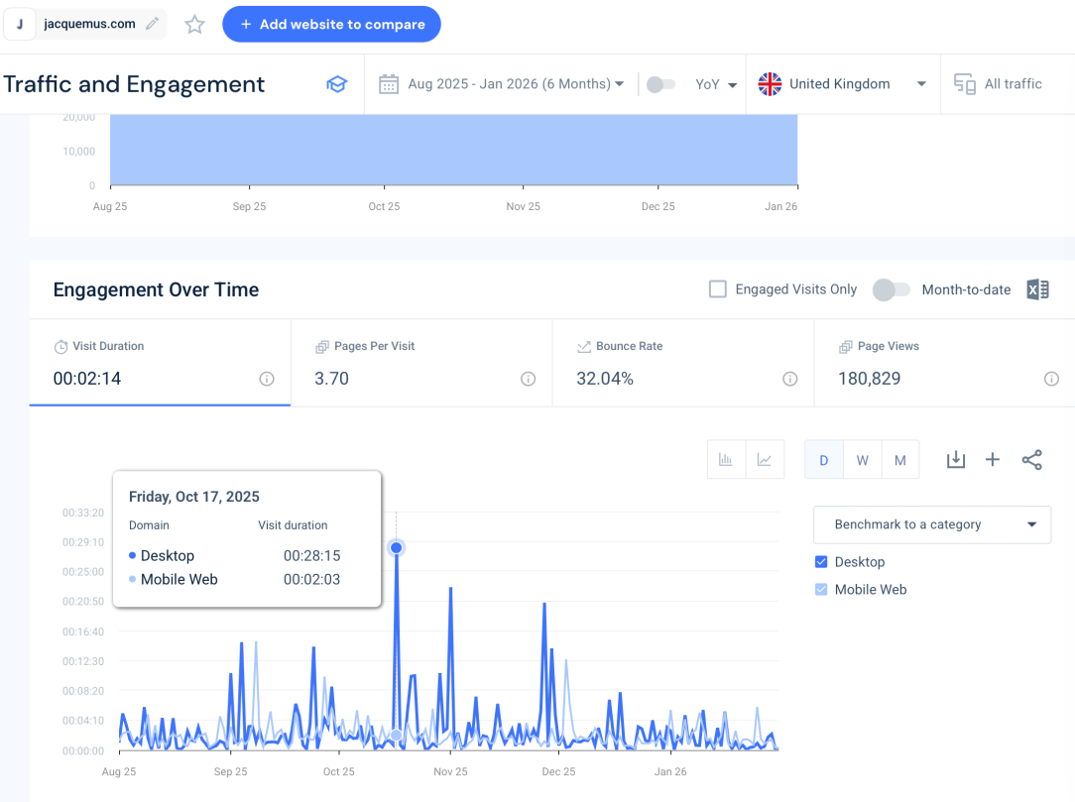This screenshot has width=1075, height=802.
Task: Click the favorite star icon
Action: coord(195,25)
